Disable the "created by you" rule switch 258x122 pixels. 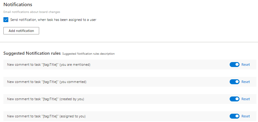tap(235, 99)
